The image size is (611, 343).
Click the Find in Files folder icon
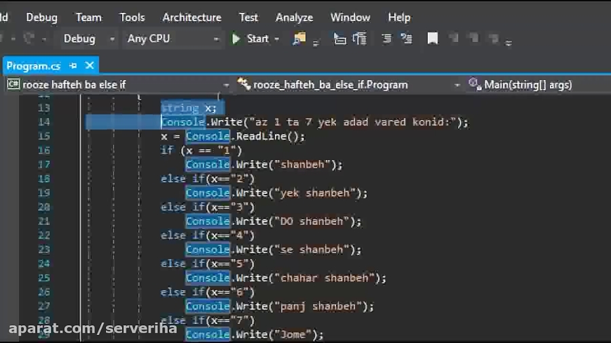[299, 39]
